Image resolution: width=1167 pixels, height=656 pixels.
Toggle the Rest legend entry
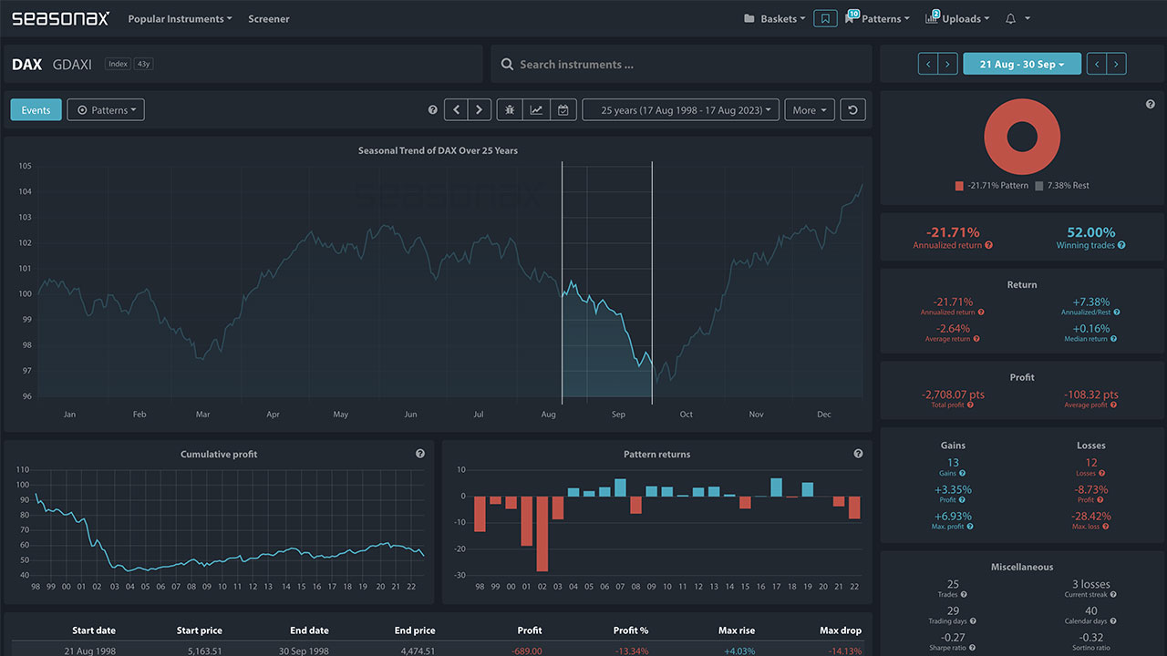1061,186
